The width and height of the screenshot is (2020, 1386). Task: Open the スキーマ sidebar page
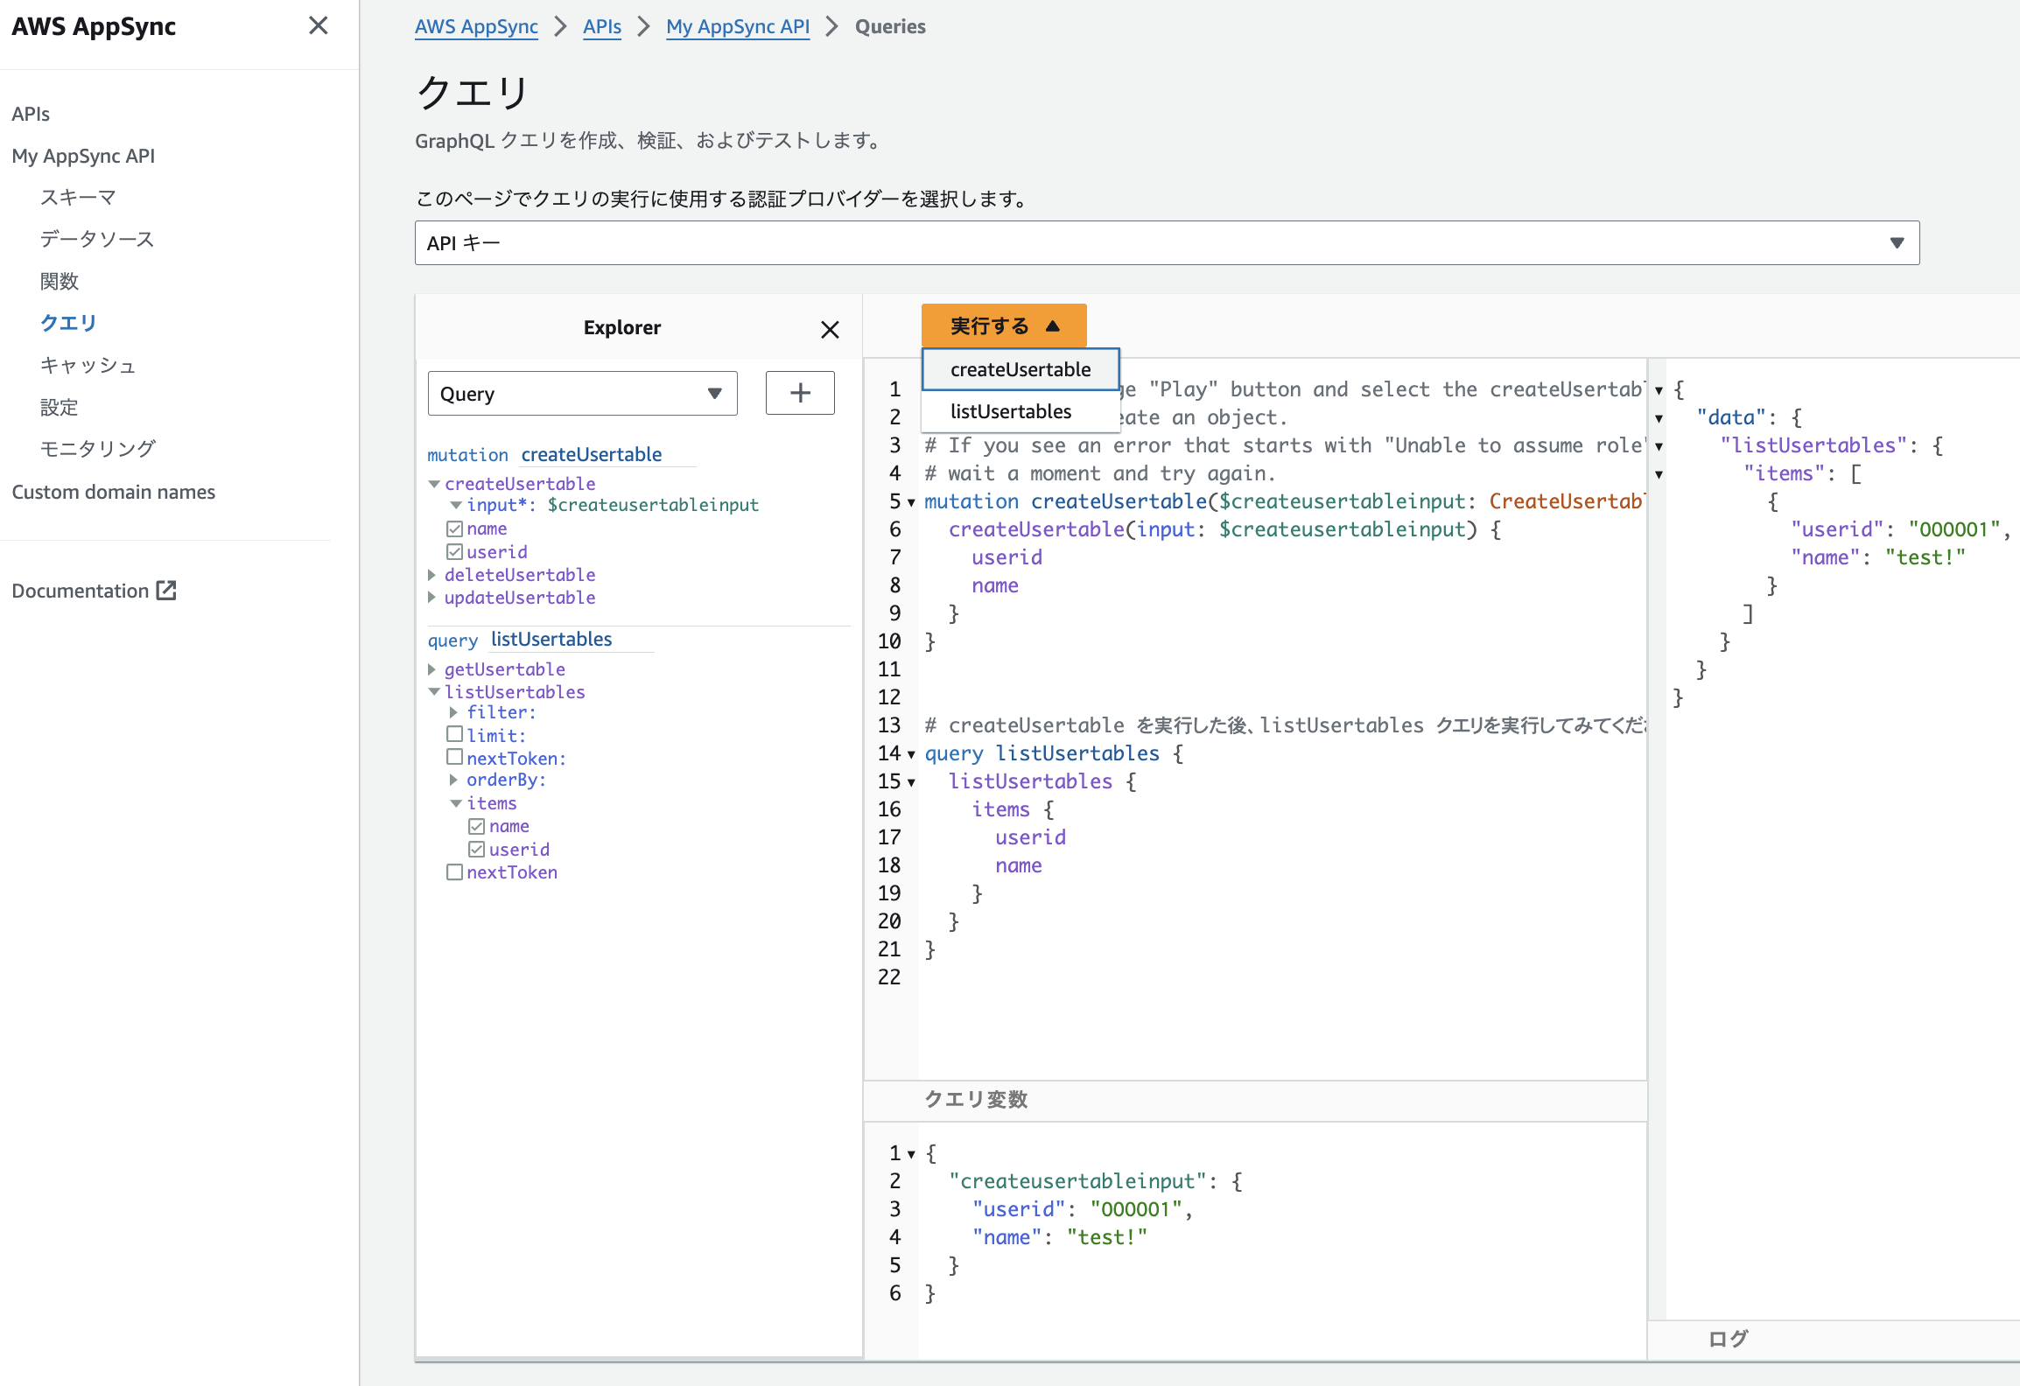(78, 197)
